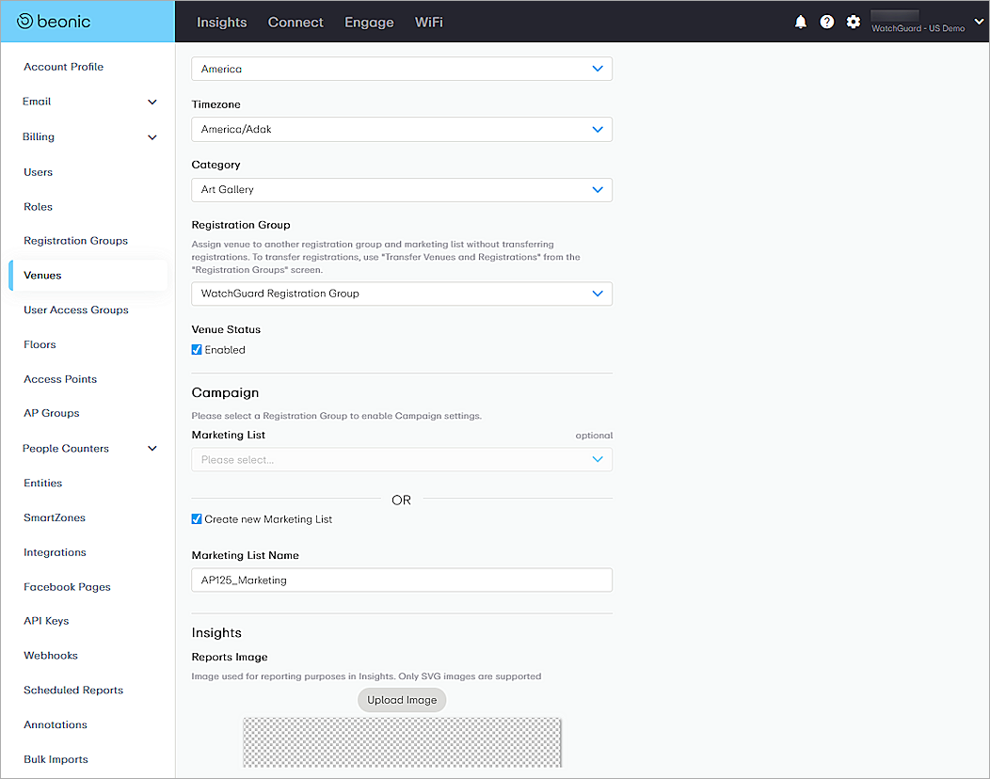Disable the Enabled venue status checkbox

coord(197,349)
